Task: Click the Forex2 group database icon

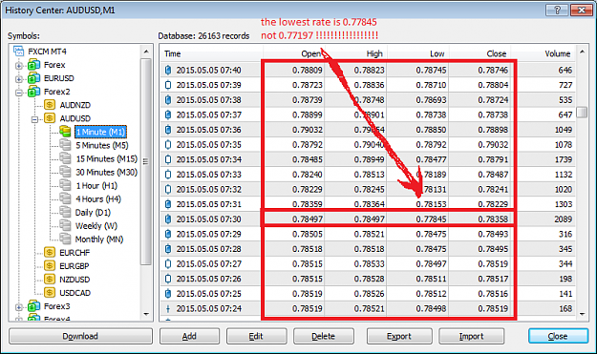Action: [x=33, y=92]
